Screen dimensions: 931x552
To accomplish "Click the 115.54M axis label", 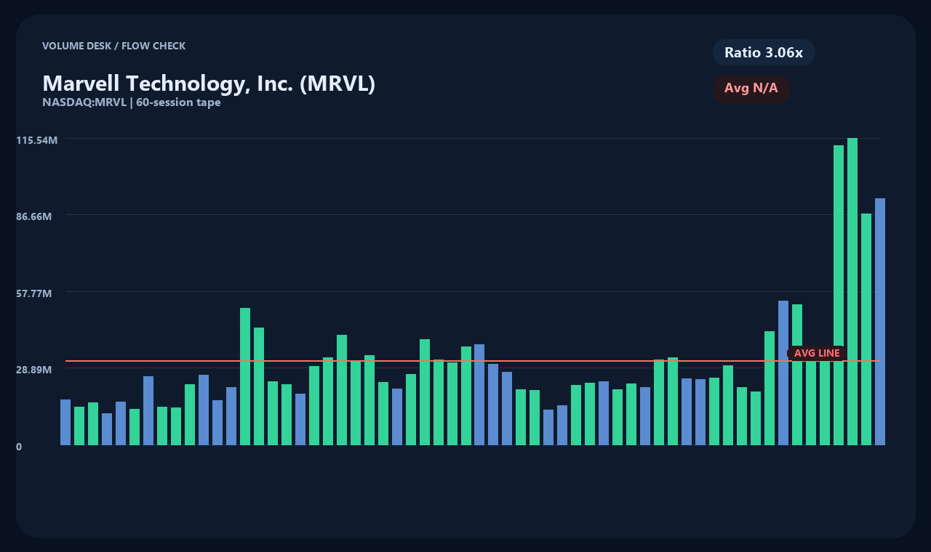I will tap(36, 139).
